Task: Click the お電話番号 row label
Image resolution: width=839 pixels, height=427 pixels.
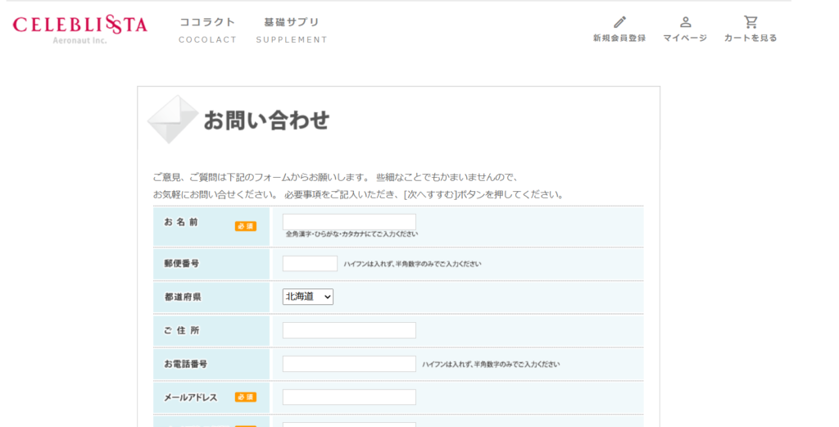Action: (186, 364)
